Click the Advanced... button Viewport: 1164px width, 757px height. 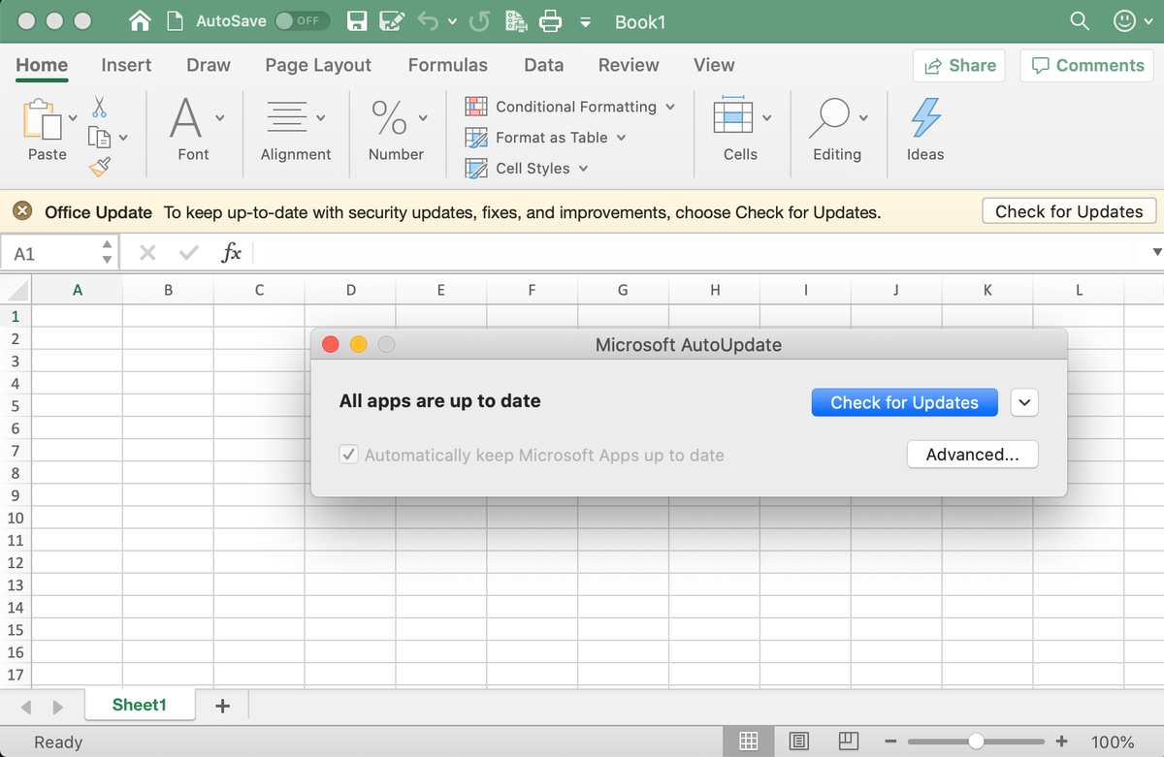point(972,455)
